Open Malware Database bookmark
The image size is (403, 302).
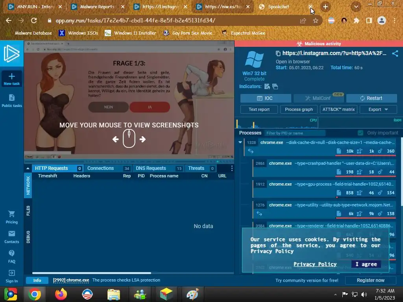point(30,33)
